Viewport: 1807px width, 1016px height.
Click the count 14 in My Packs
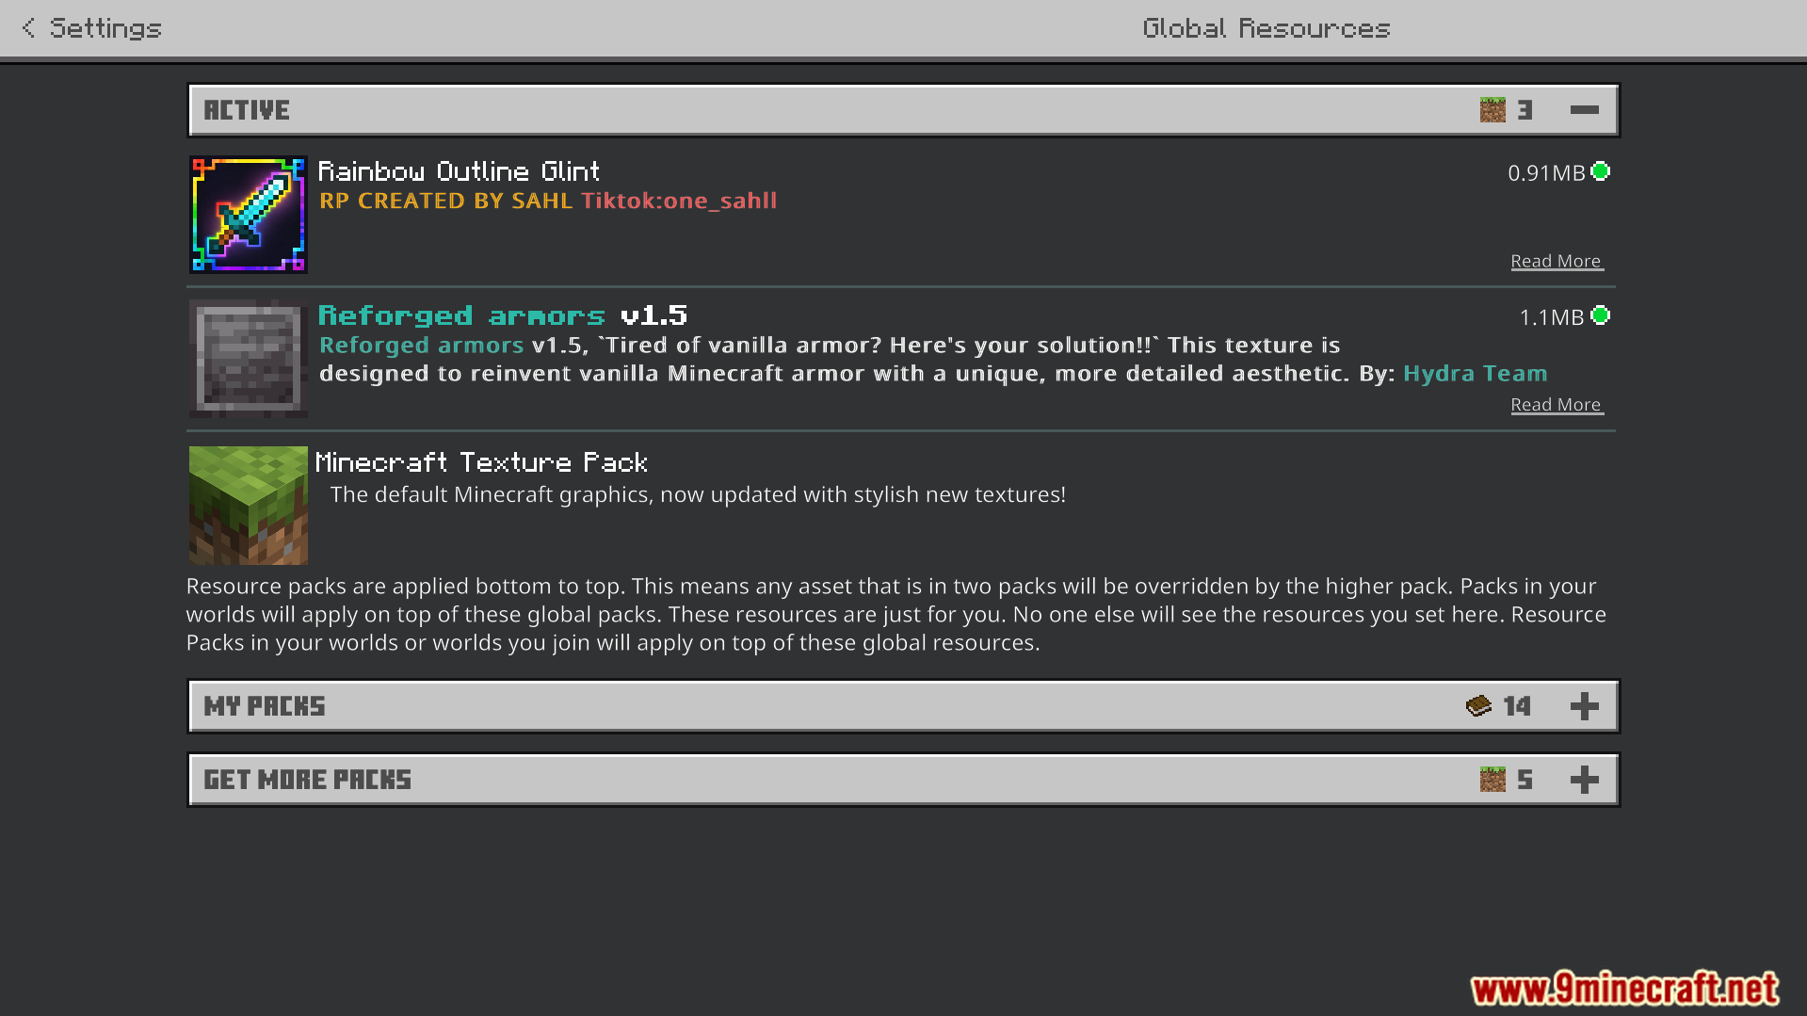tap(1517, 706)
